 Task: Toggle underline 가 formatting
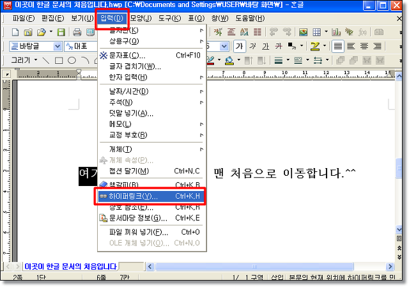(x=266, y=47)
